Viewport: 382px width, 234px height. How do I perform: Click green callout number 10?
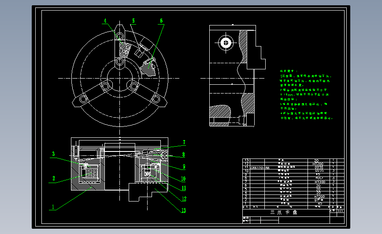(x=183, y=179)
